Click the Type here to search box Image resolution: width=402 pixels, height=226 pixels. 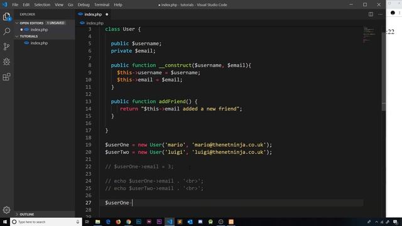click(x=46, y=222)
